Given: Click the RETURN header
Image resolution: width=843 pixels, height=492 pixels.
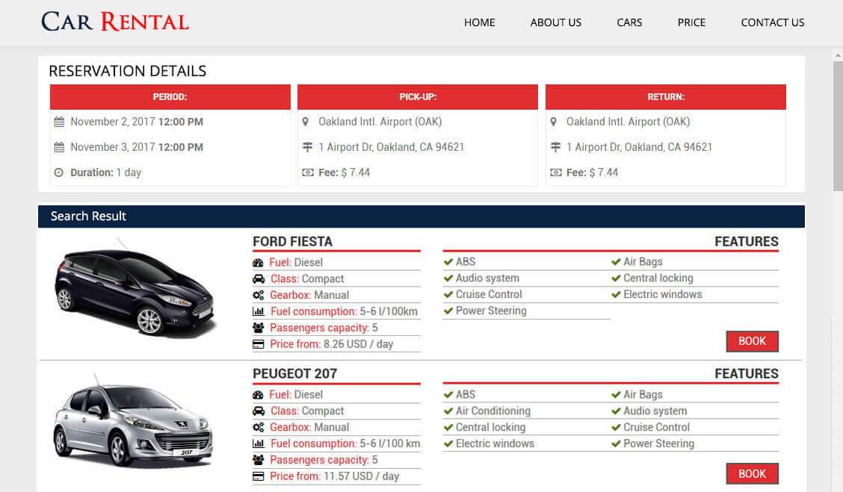Looking at the screenshot, I should tap(666, 96).
